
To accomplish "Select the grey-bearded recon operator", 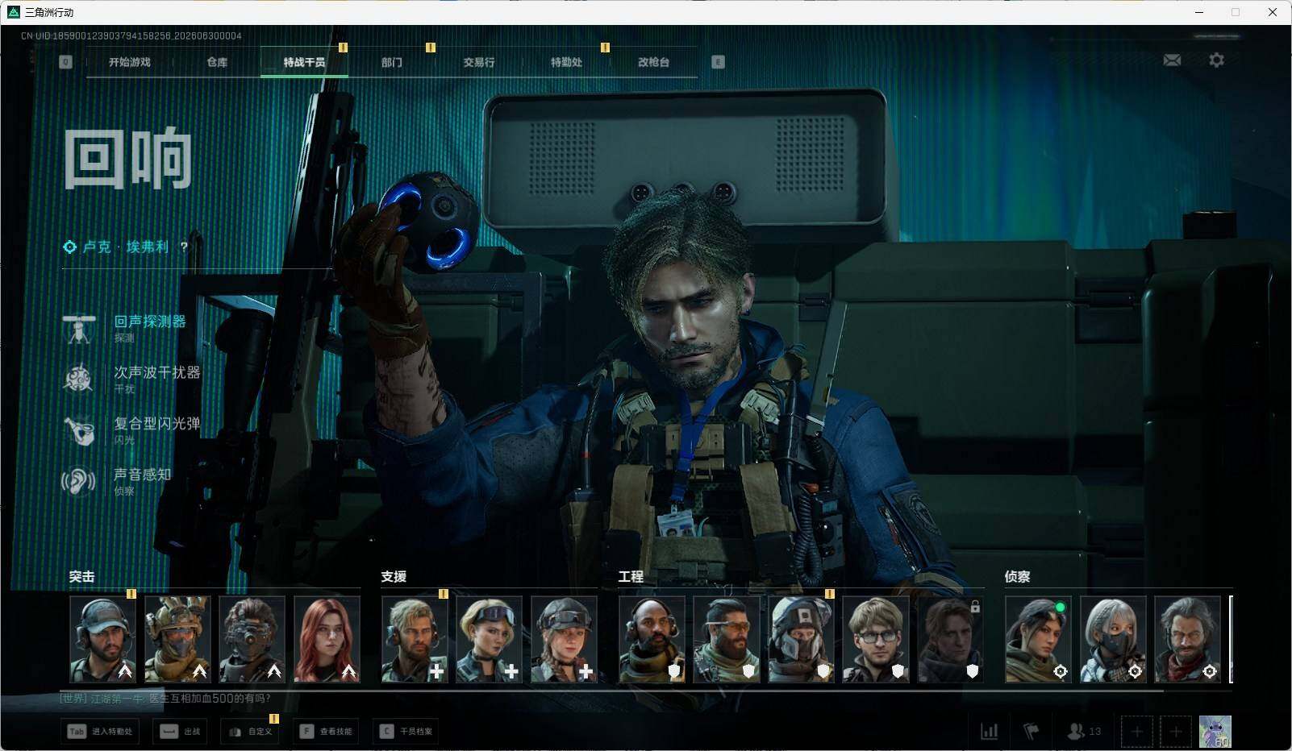I will (x=1187, y=639).
